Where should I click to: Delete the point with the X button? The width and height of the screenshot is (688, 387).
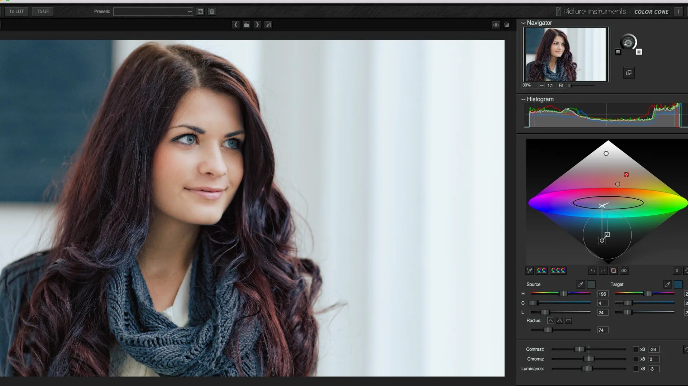coord(677,271)
